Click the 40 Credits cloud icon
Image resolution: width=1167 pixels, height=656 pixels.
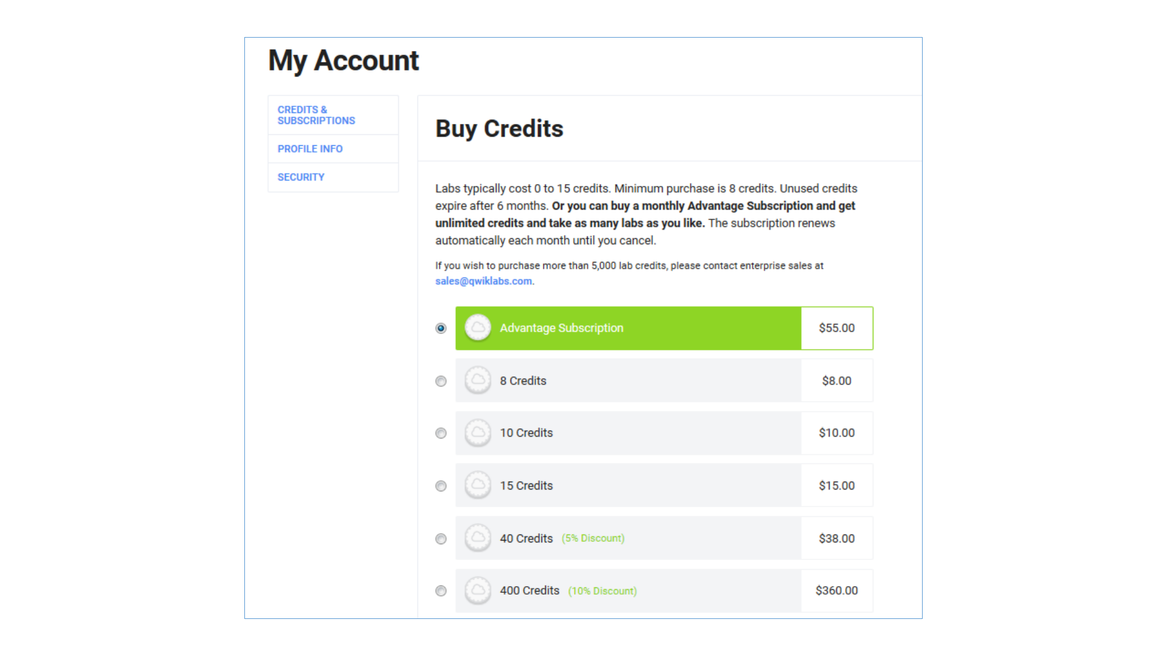tap(478, 538)
